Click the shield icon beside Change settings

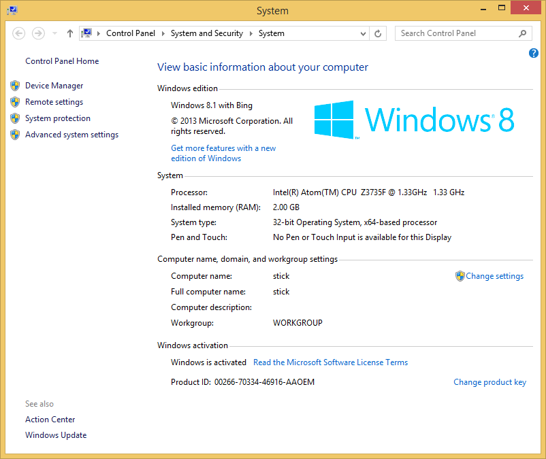click(460, 276)
